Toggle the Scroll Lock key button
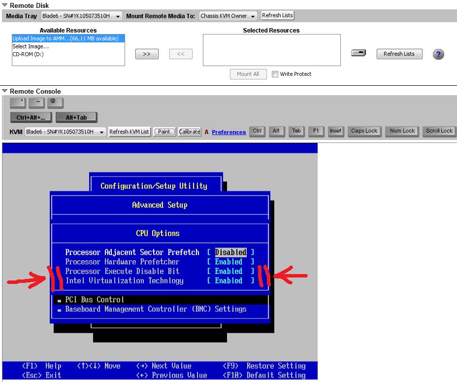The width and height of the screenshot is (457, 382). (x=439, y=131)
